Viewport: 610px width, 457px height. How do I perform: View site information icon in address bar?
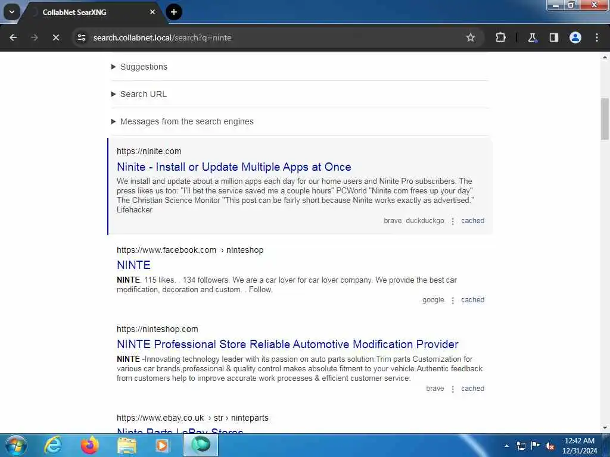tap(82, 37)
